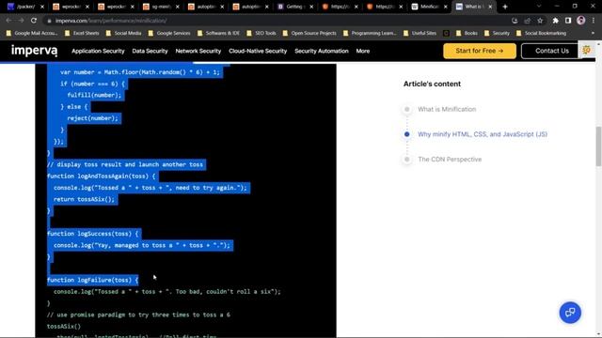Open the Google Mail Accounts bookmark folder

point(31,34)
